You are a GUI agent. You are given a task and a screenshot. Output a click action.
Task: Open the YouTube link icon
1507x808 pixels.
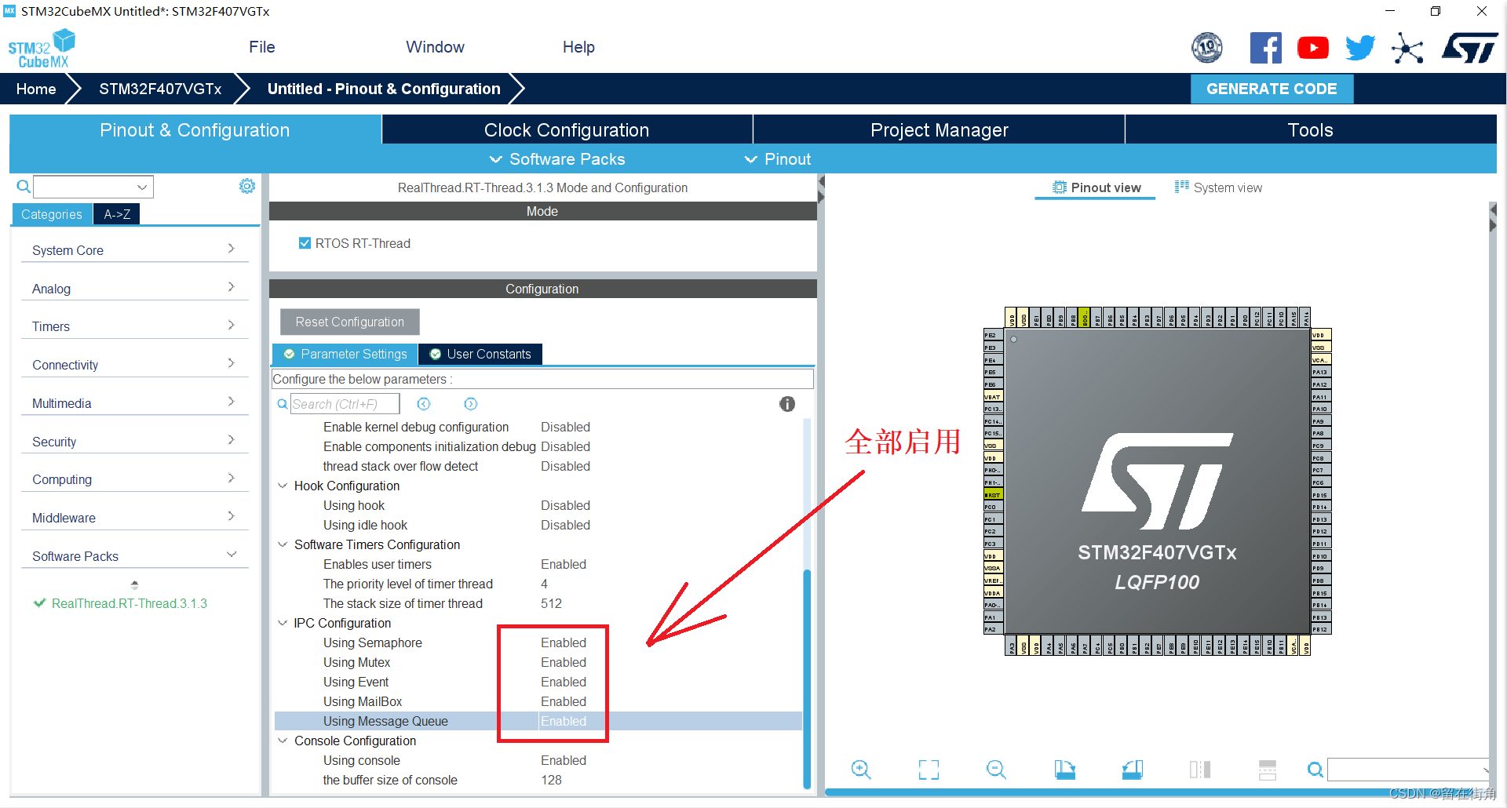pyautogui.click(x=1313, y=48)
